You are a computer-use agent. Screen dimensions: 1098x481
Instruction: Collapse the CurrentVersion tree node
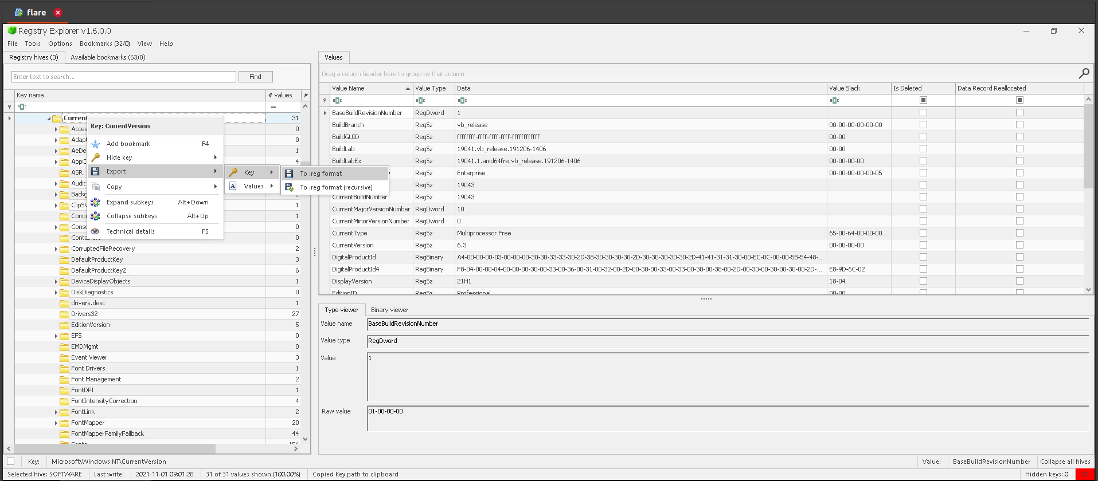(49, 119)
